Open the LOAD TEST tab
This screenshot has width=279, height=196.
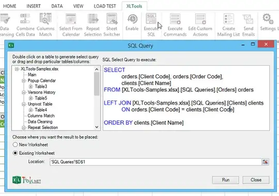pos(105,6)
